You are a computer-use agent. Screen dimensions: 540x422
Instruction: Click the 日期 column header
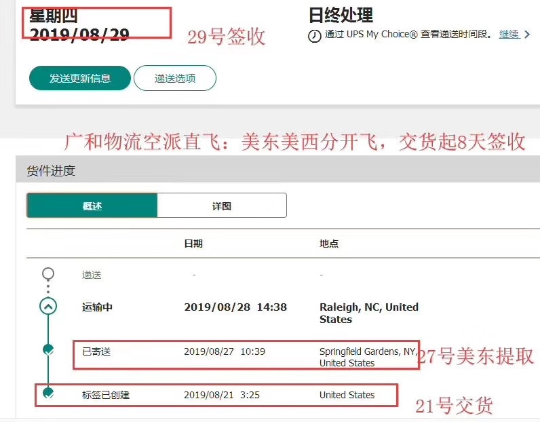(x=193, y=244)
